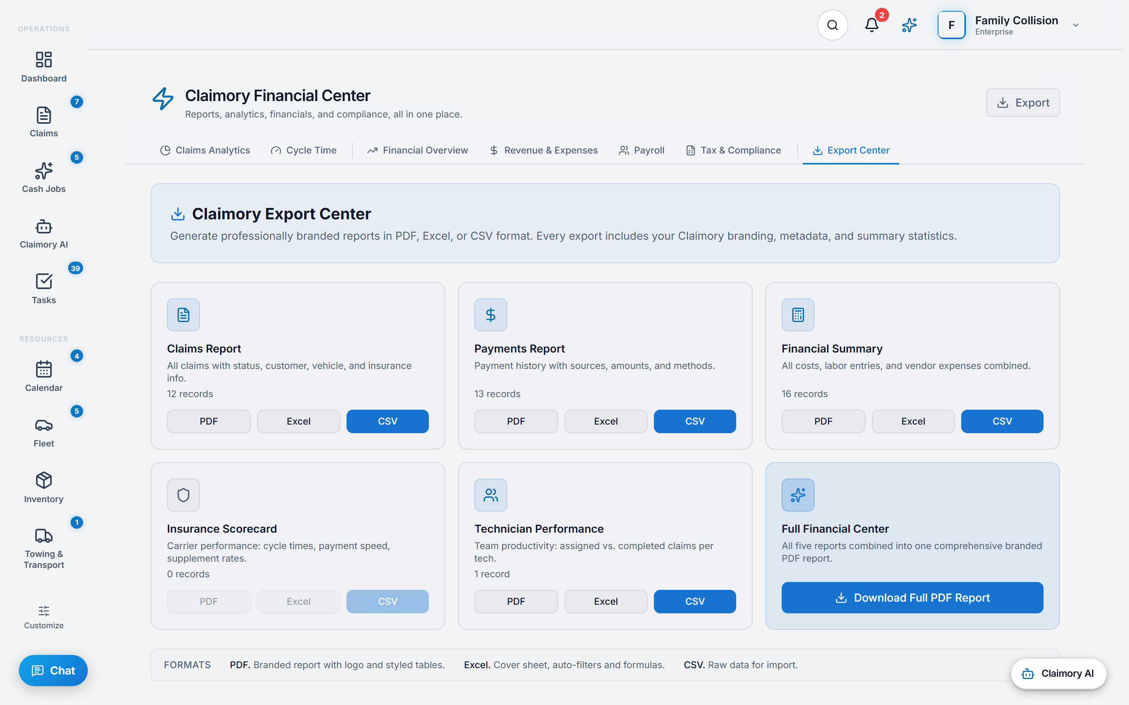
Task: Open Tax & Compliance tab
Action: coord(733,150)
